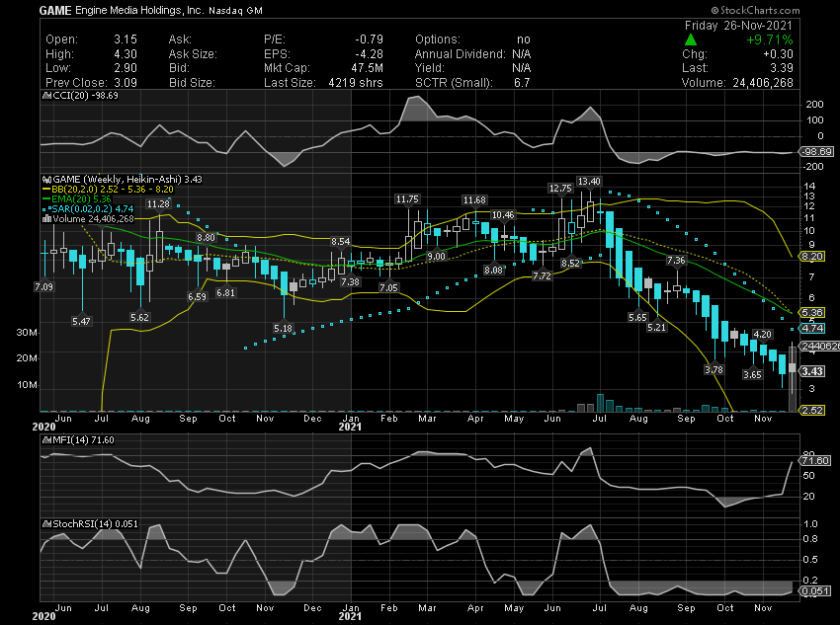Click the 7.09 price annotation
The height and width of the screenshot is (625, 840).
[43, 286]
